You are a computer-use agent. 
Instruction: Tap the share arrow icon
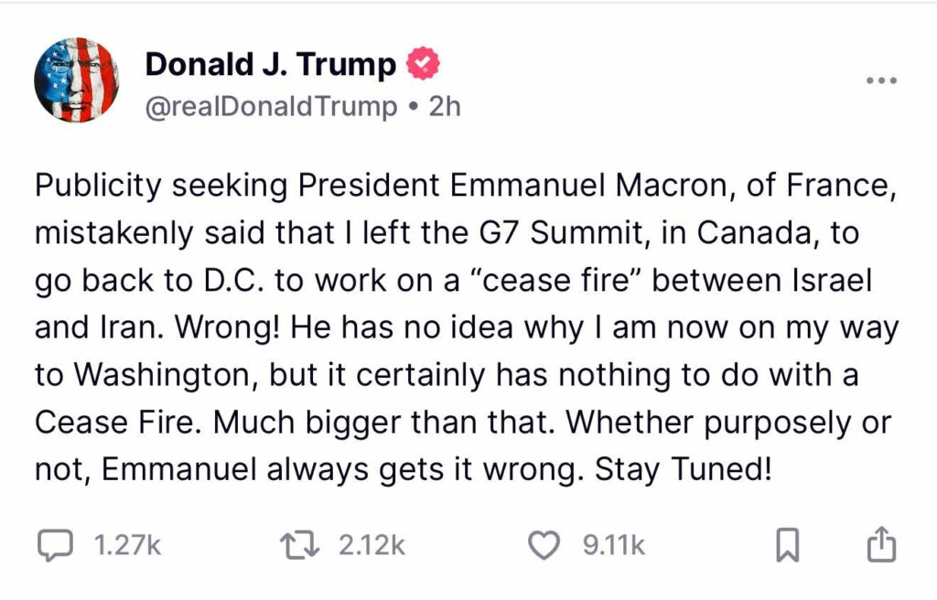tap(880, 546)
